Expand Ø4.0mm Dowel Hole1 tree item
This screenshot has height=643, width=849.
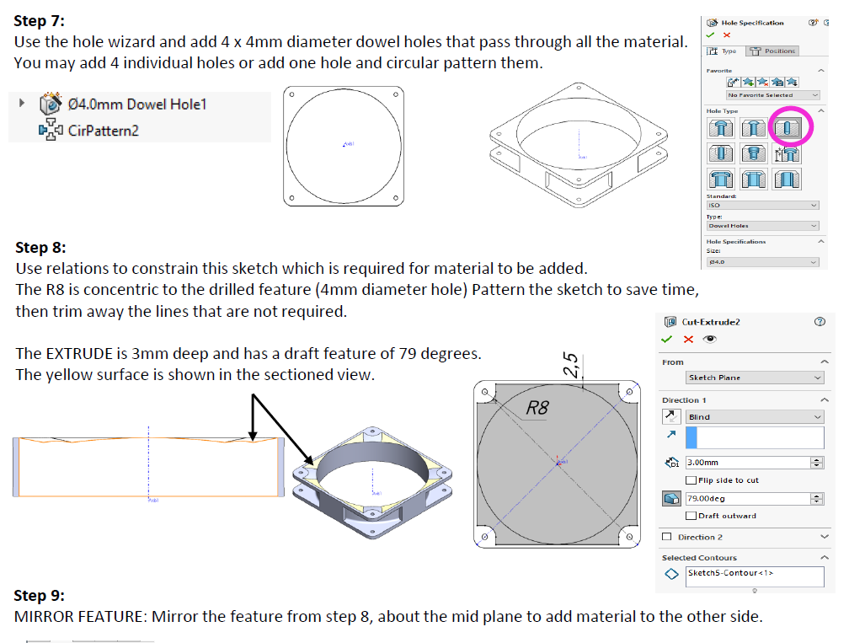pyautogui.click(x=22, y=102)
